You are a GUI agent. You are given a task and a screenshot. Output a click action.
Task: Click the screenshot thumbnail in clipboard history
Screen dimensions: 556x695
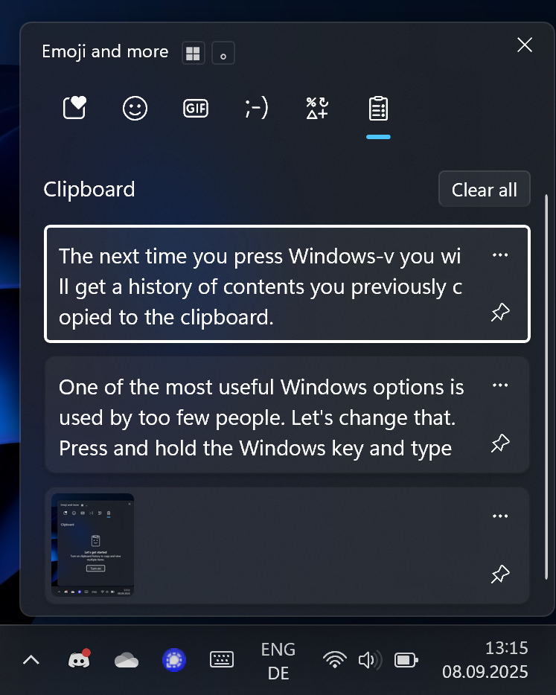coord(92,545)
